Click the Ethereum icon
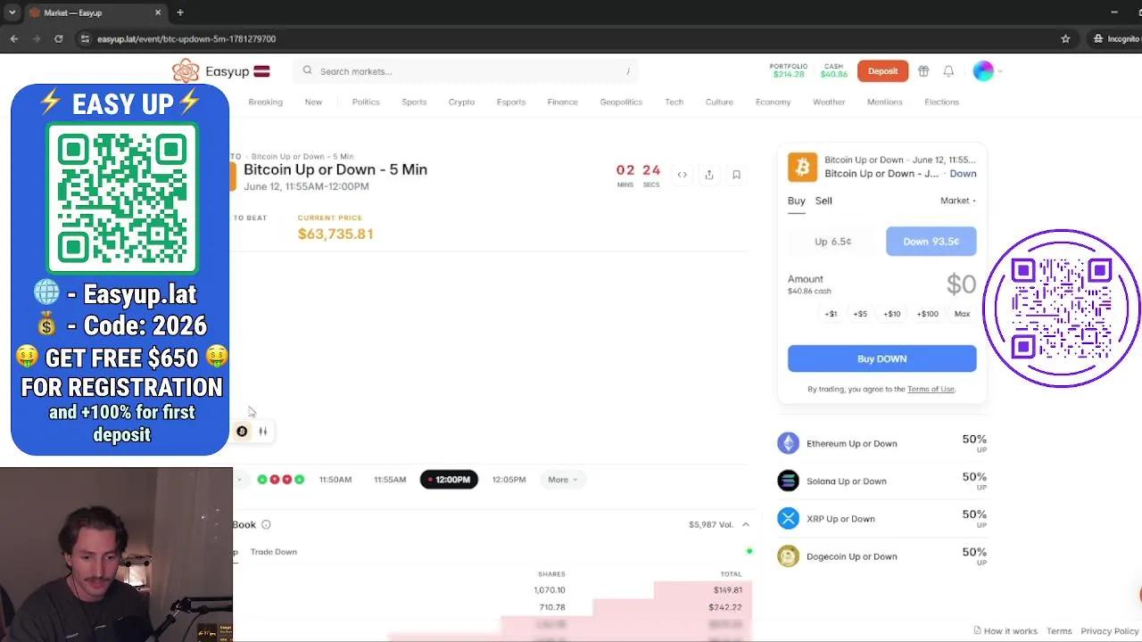 click(788, 443)
